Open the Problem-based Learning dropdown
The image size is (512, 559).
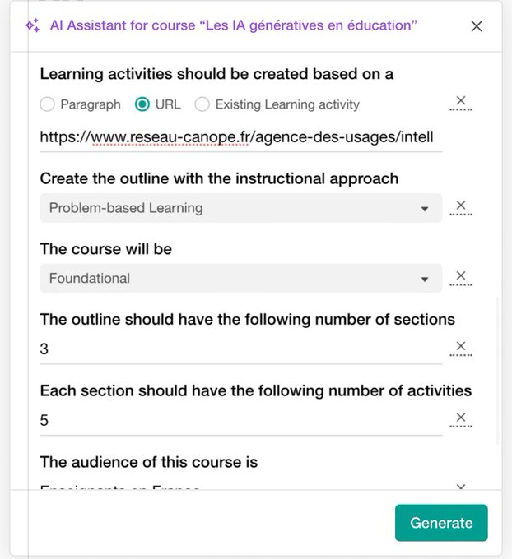point(240,208)
